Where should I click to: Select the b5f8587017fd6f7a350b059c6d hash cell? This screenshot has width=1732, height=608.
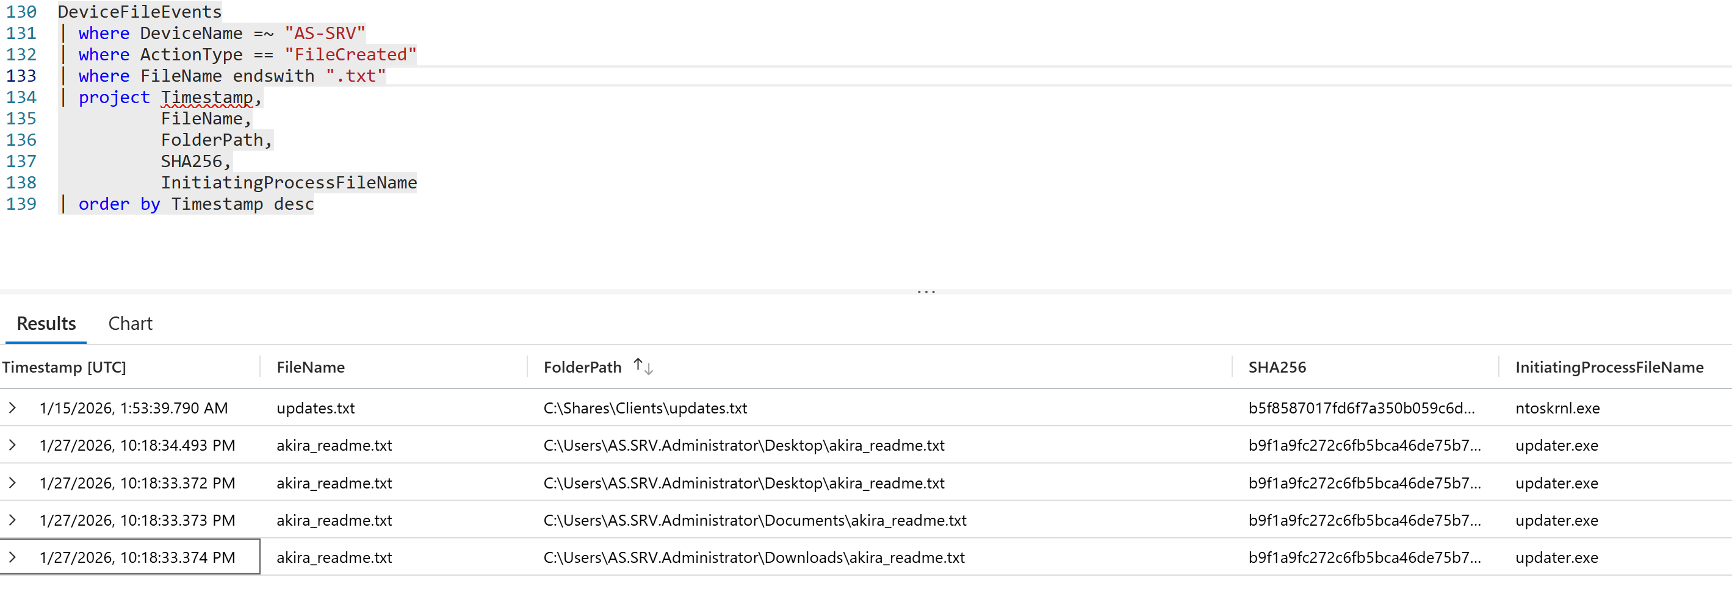1361,409
